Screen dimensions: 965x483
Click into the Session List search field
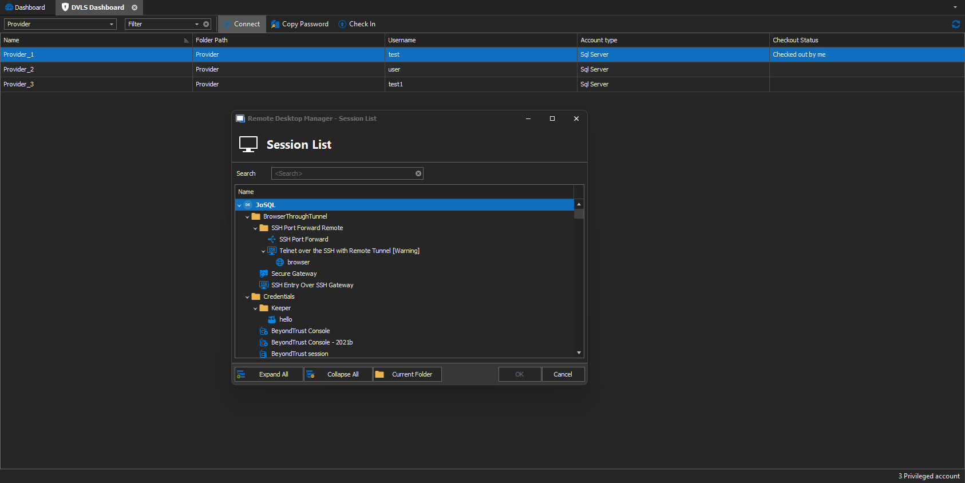pyautogui.click(x=343, y=173)
